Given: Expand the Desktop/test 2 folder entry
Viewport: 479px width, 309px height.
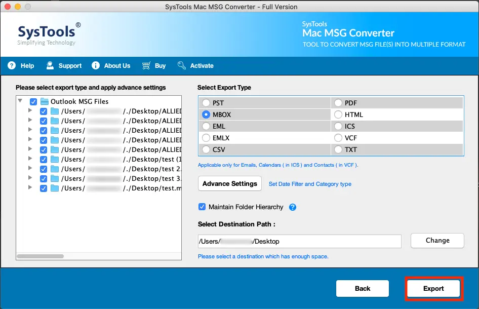Looking at the screenshot, I should 29,169.
